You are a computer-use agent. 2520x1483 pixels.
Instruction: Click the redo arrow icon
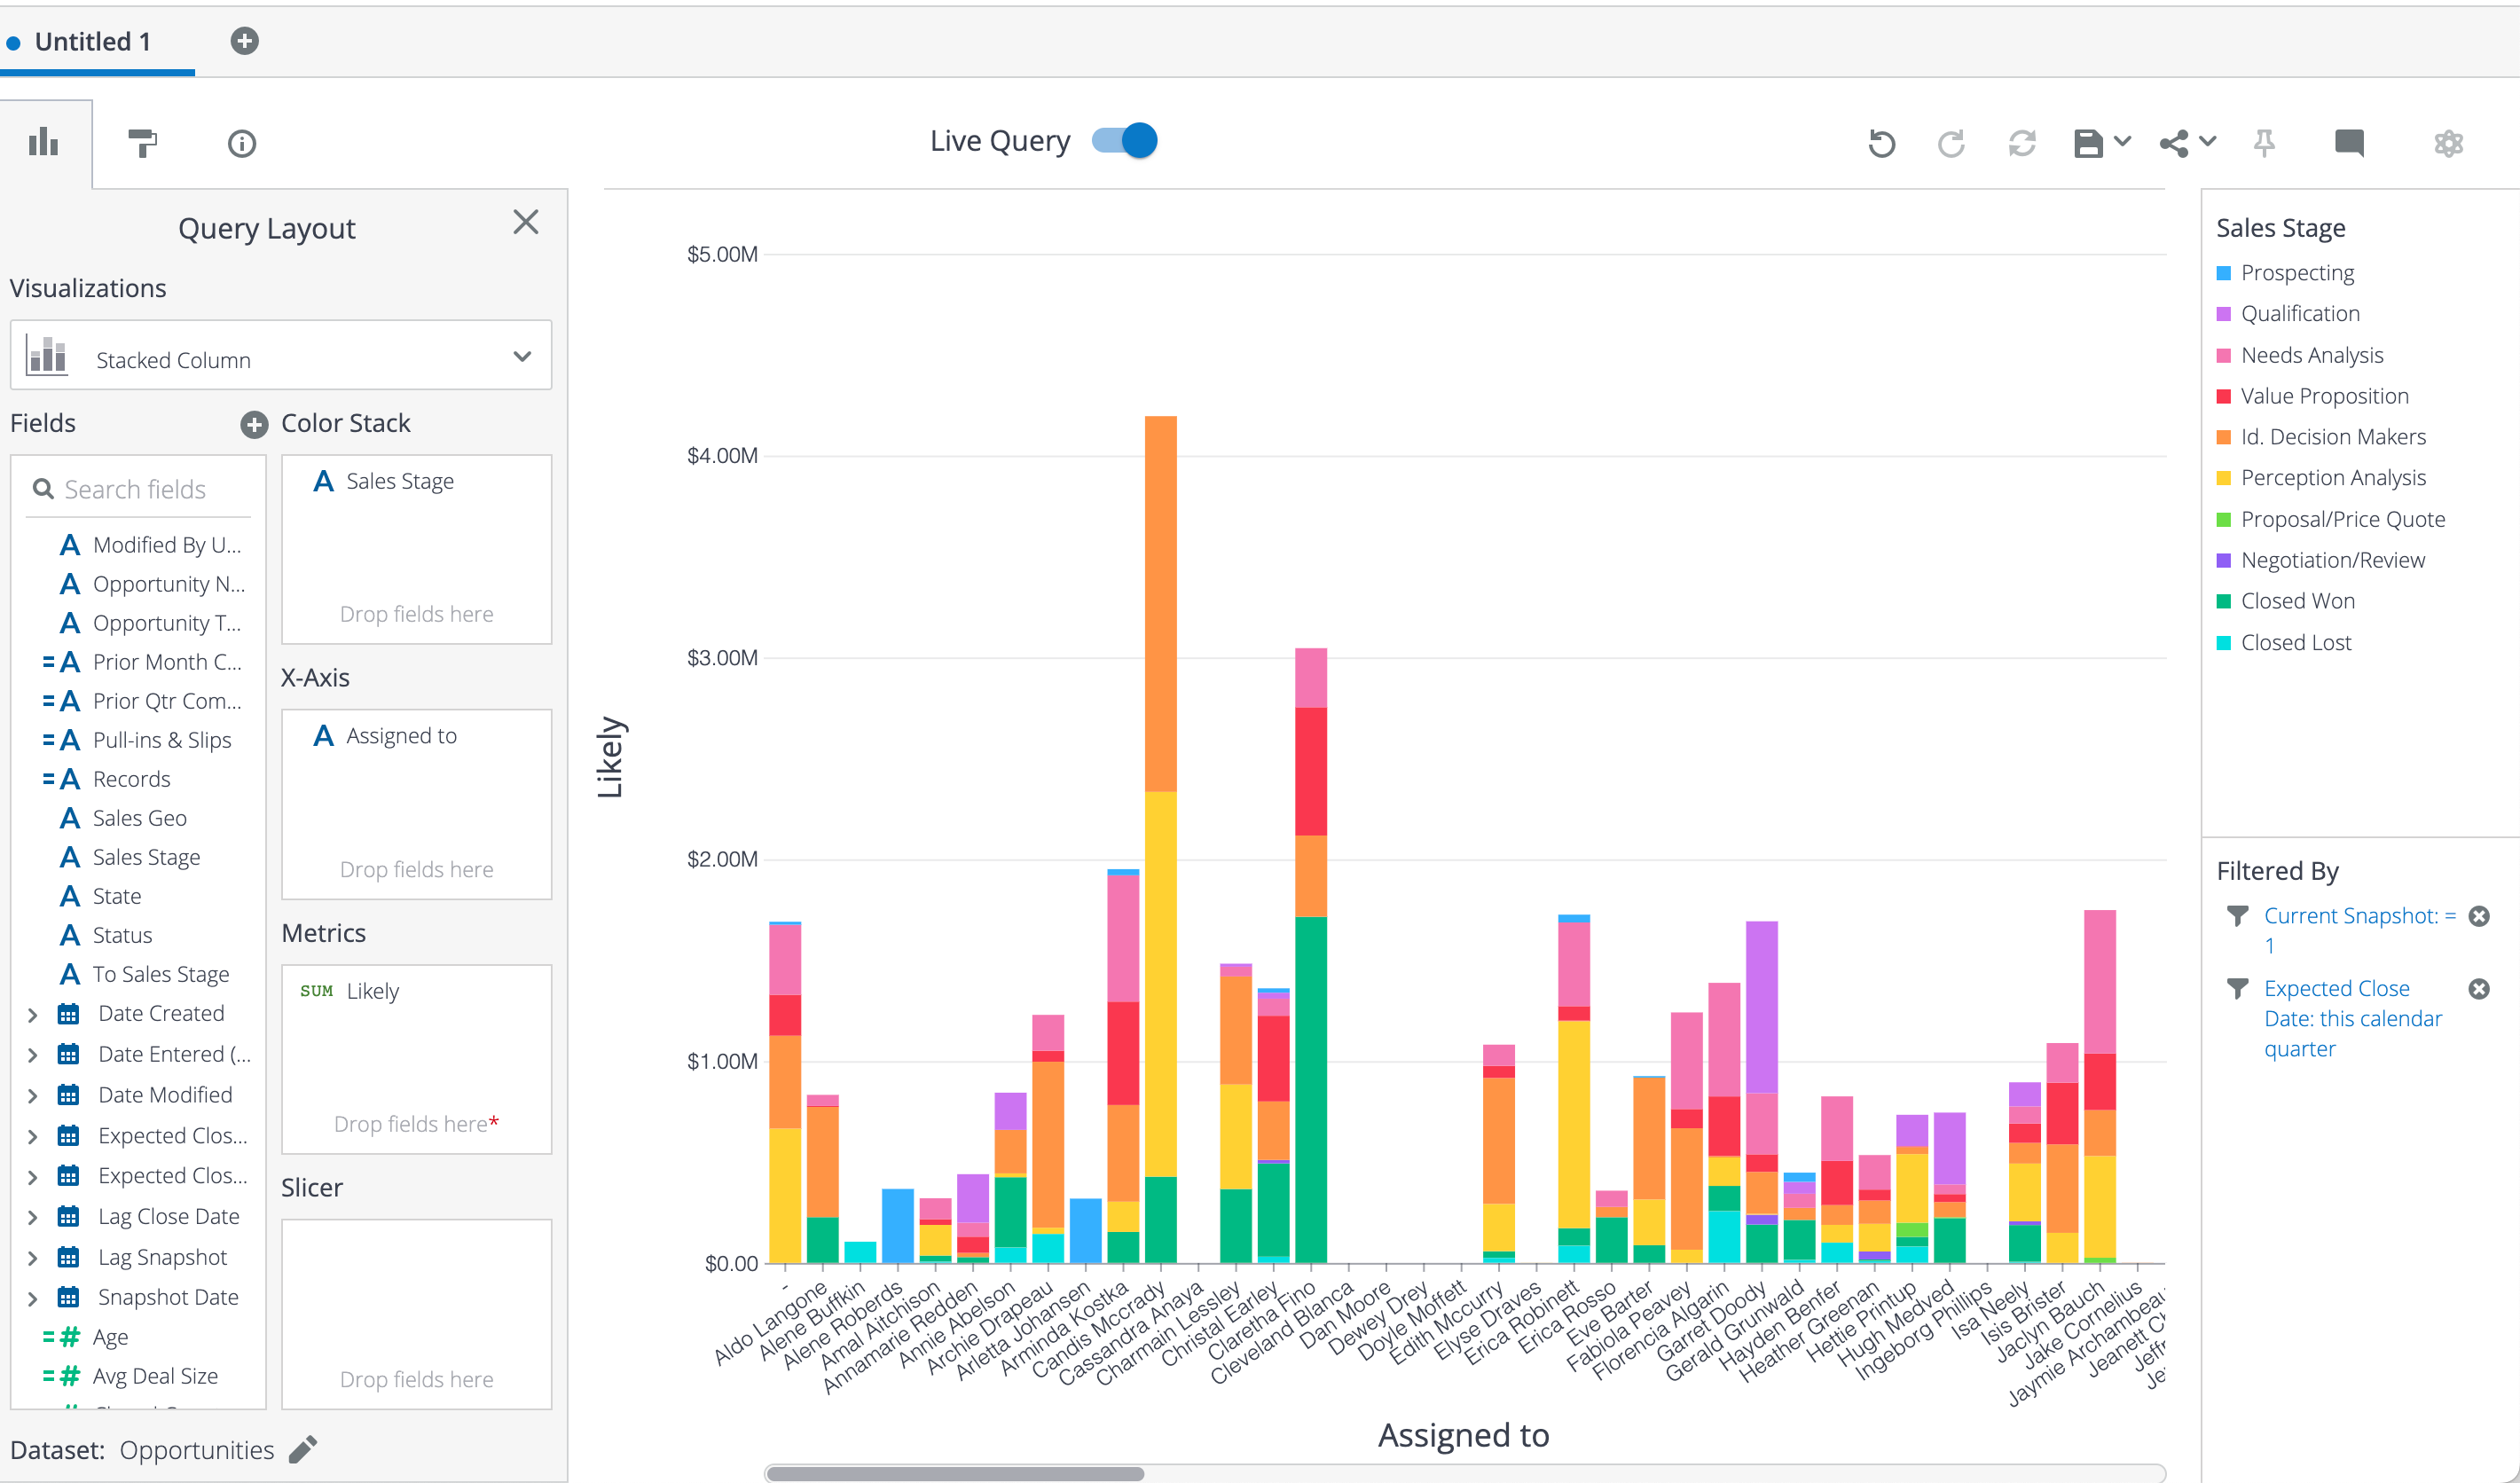point(1951,143)
